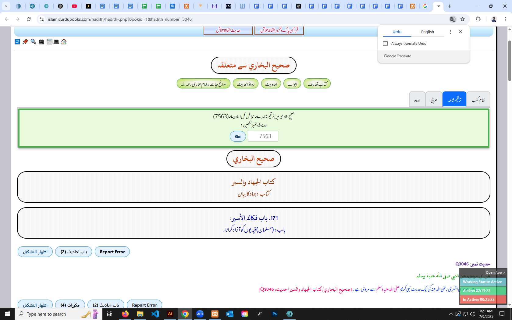Click the Open App overlay link

(x=495, y=272)
